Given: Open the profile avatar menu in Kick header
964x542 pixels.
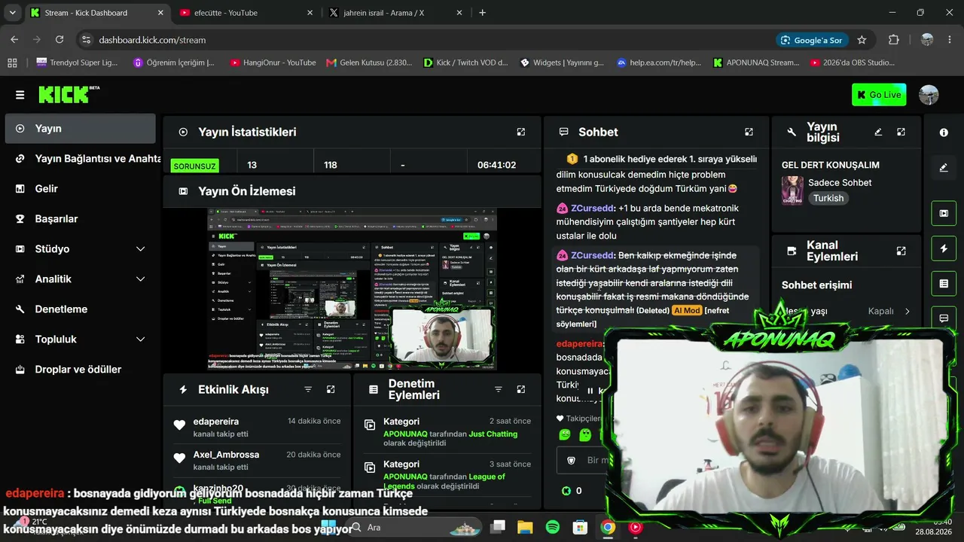Looking at the screenshot, I should coord(929,95).
